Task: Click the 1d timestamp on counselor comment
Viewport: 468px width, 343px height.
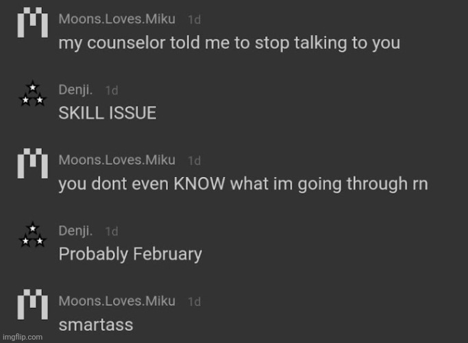Action: [195, 20]
